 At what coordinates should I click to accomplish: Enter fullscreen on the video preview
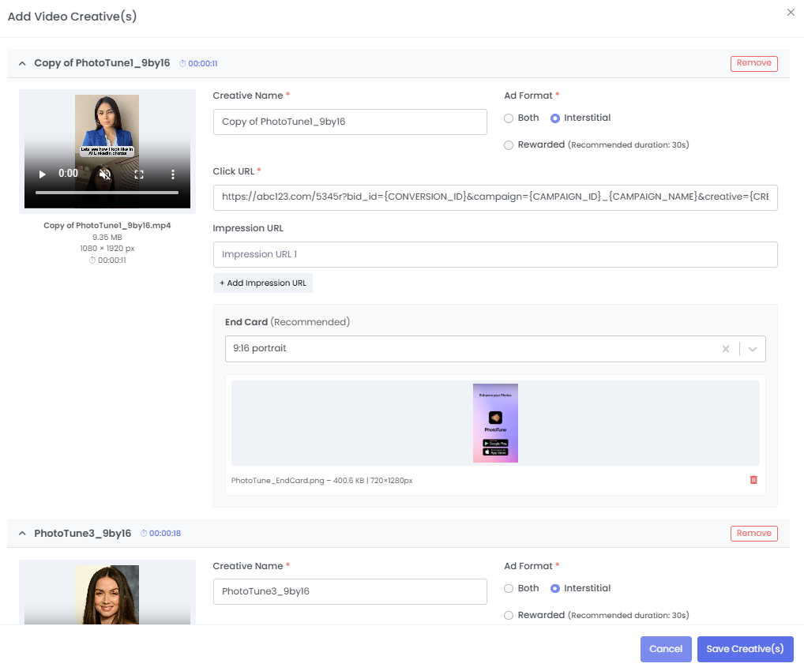[139, 174]
